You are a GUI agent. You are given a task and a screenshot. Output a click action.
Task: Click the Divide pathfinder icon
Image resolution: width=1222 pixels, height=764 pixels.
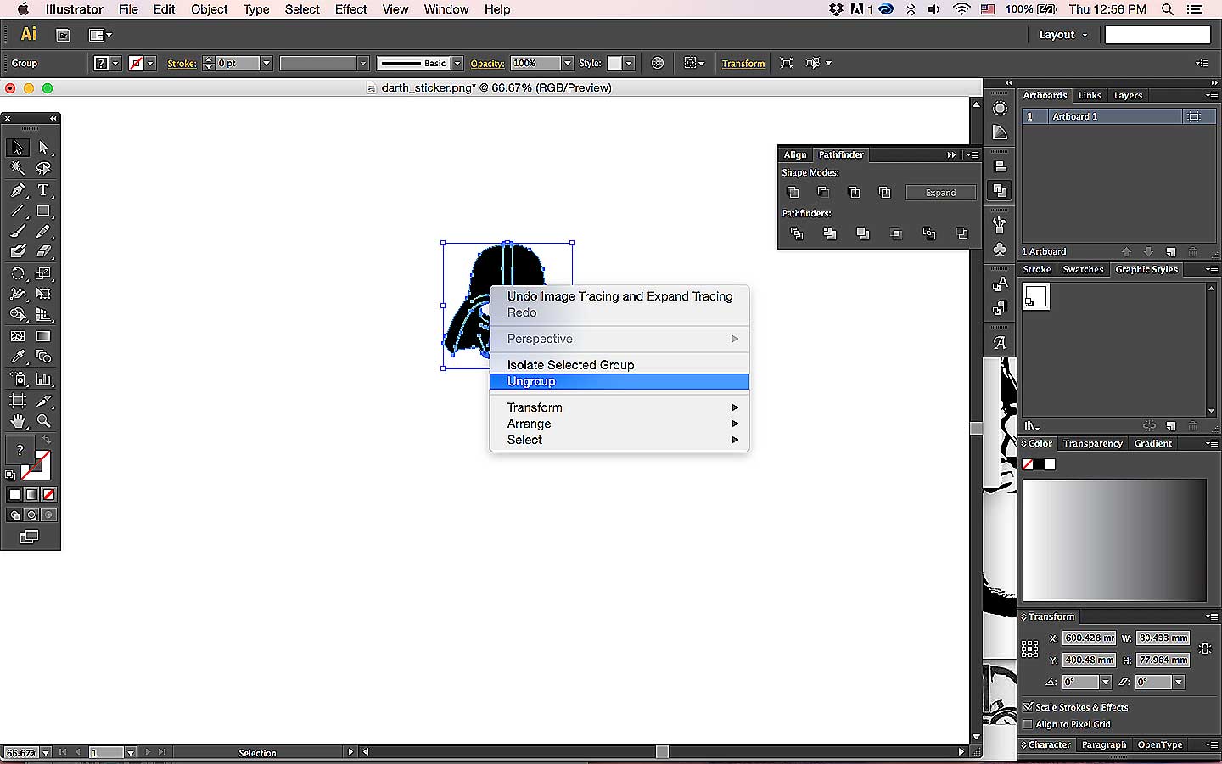[796, 233]
